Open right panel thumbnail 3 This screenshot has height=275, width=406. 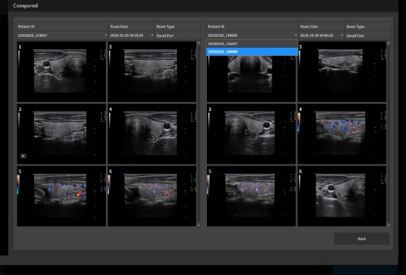tap(251, 134)
